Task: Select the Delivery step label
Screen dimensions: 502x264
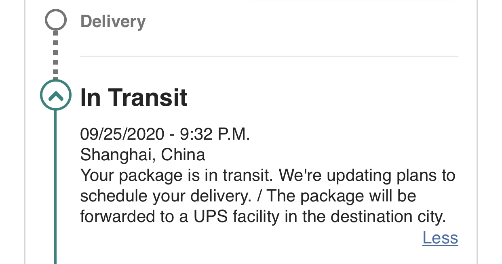Action: click(113, 21)
